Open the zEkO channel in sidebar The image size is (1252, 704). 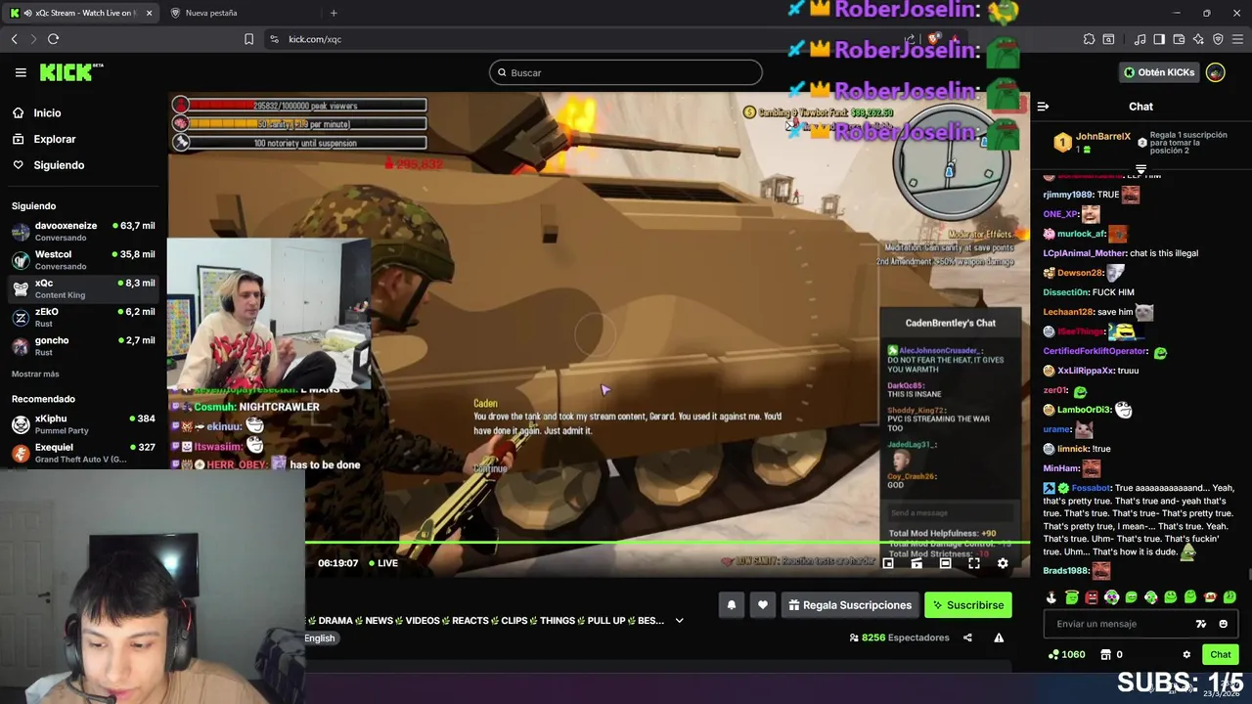tap(83, 318)
